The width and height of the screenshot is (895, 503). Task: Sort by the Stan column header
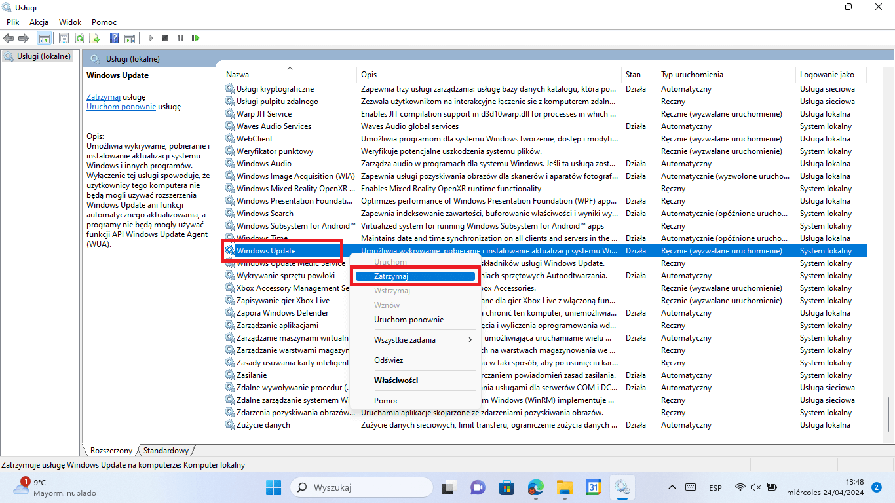tap(639, 75)
